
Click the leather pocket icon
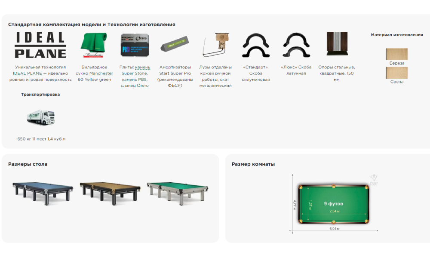[x=215, y=45]
